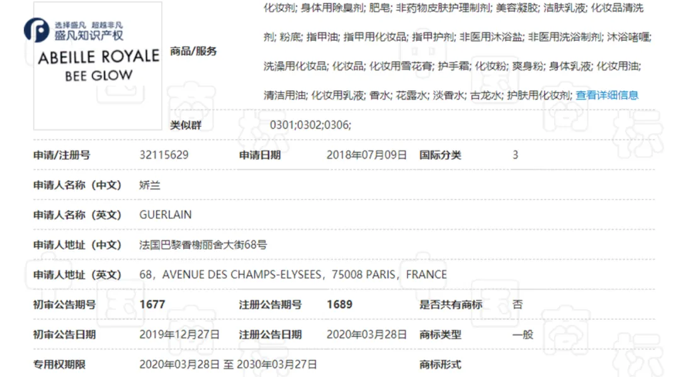Click the 商标类型 label

tap(440, 335)
